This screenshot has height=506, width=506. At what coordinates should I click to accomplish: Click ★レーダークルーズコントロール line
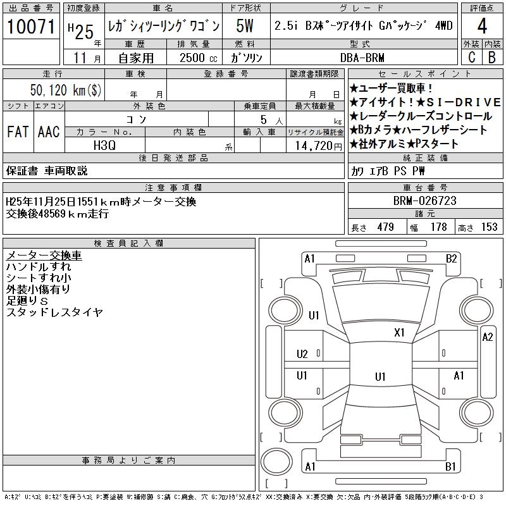pos(421,116)
